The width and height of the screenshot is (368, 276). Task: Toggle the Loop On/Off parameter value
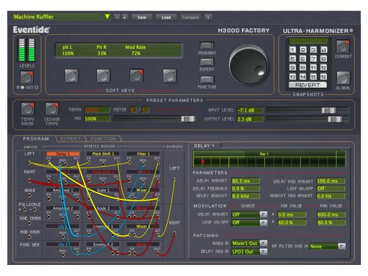click(x=331, y=188)
